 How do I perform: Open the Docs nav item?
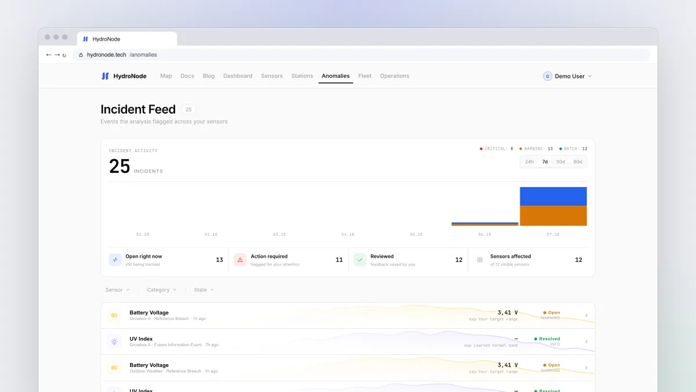click(x=187, y=76)
